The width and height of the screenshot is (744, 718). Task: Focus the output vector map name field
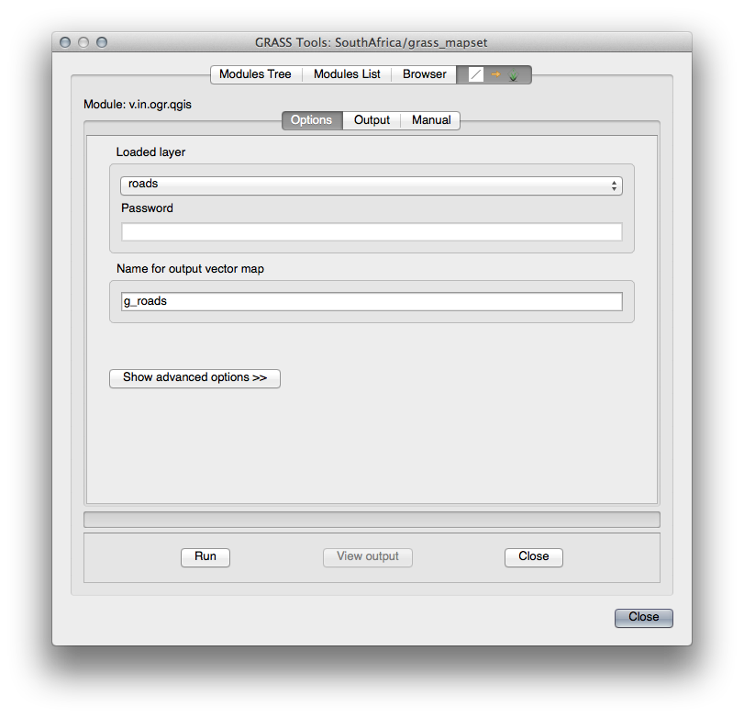tap(372, 301)
